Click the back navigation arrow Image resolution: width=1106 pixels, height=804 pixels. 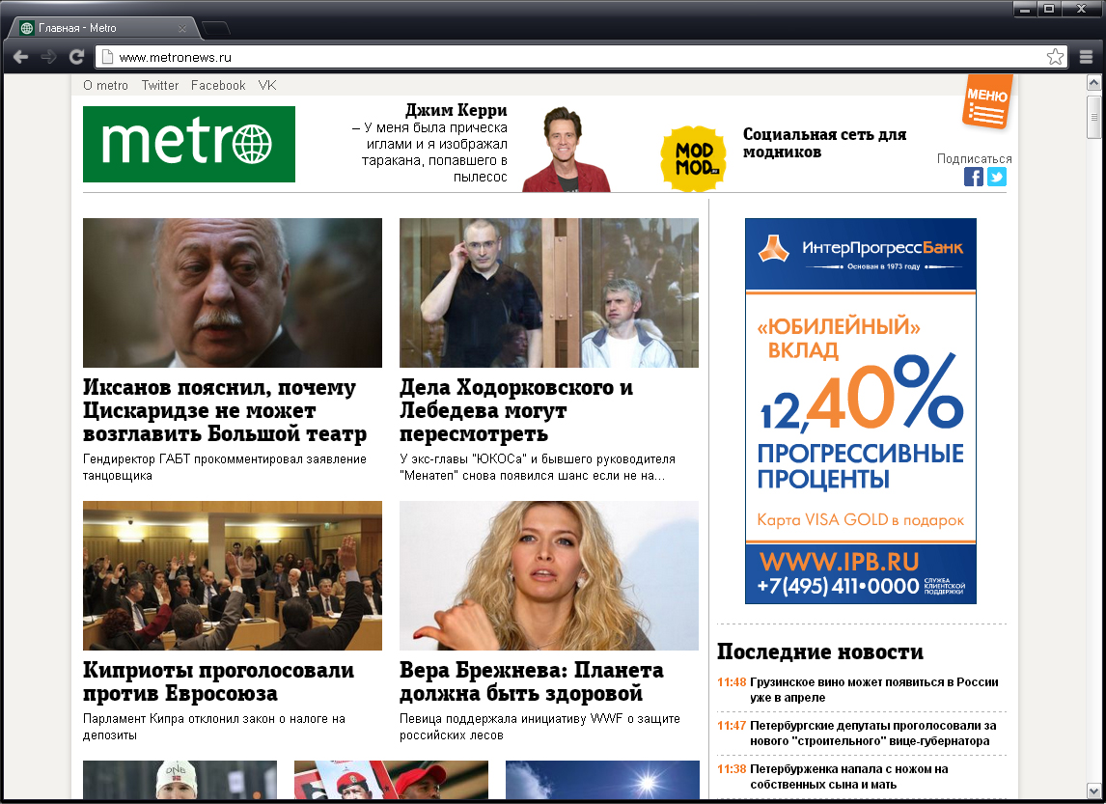pyautogui.click(x=20, y=57)
